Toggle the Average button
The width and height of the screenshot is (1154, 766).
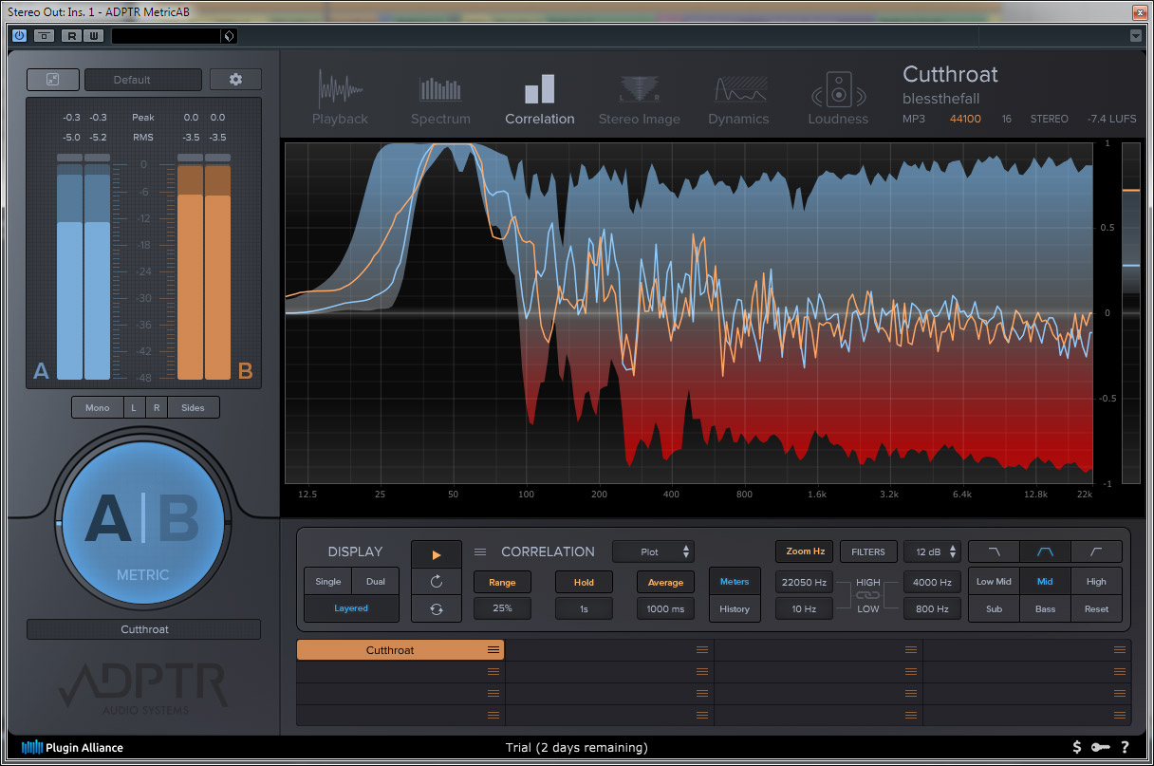tap(665, 582)
